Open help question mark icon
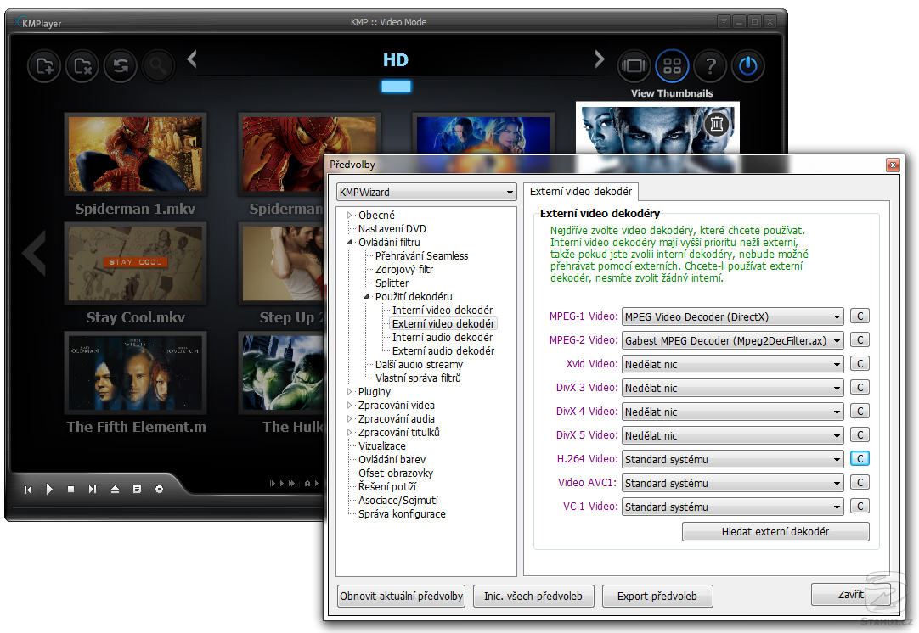 [710, 65]
